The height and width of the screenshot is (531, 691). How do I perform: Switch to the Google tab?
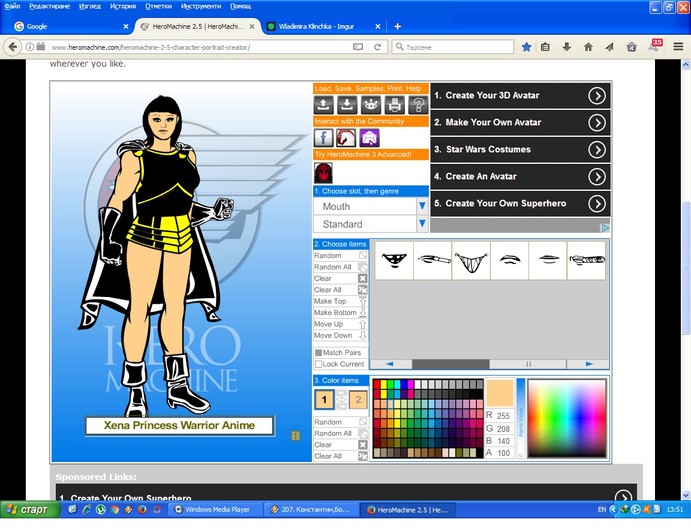[x=71, y=26]
